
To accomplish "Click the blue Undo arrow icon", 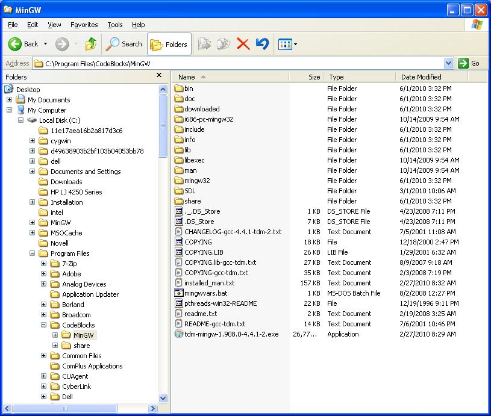I will point(261,44).
